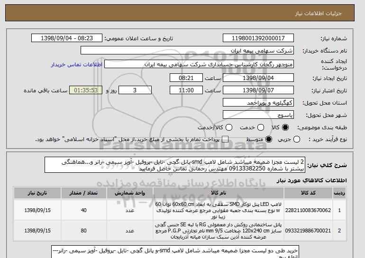The width and height of the screenshot is (365, 258).
Task: Select the gypsum panel item description
Action: pyautogui.click(x=219, y=231)
